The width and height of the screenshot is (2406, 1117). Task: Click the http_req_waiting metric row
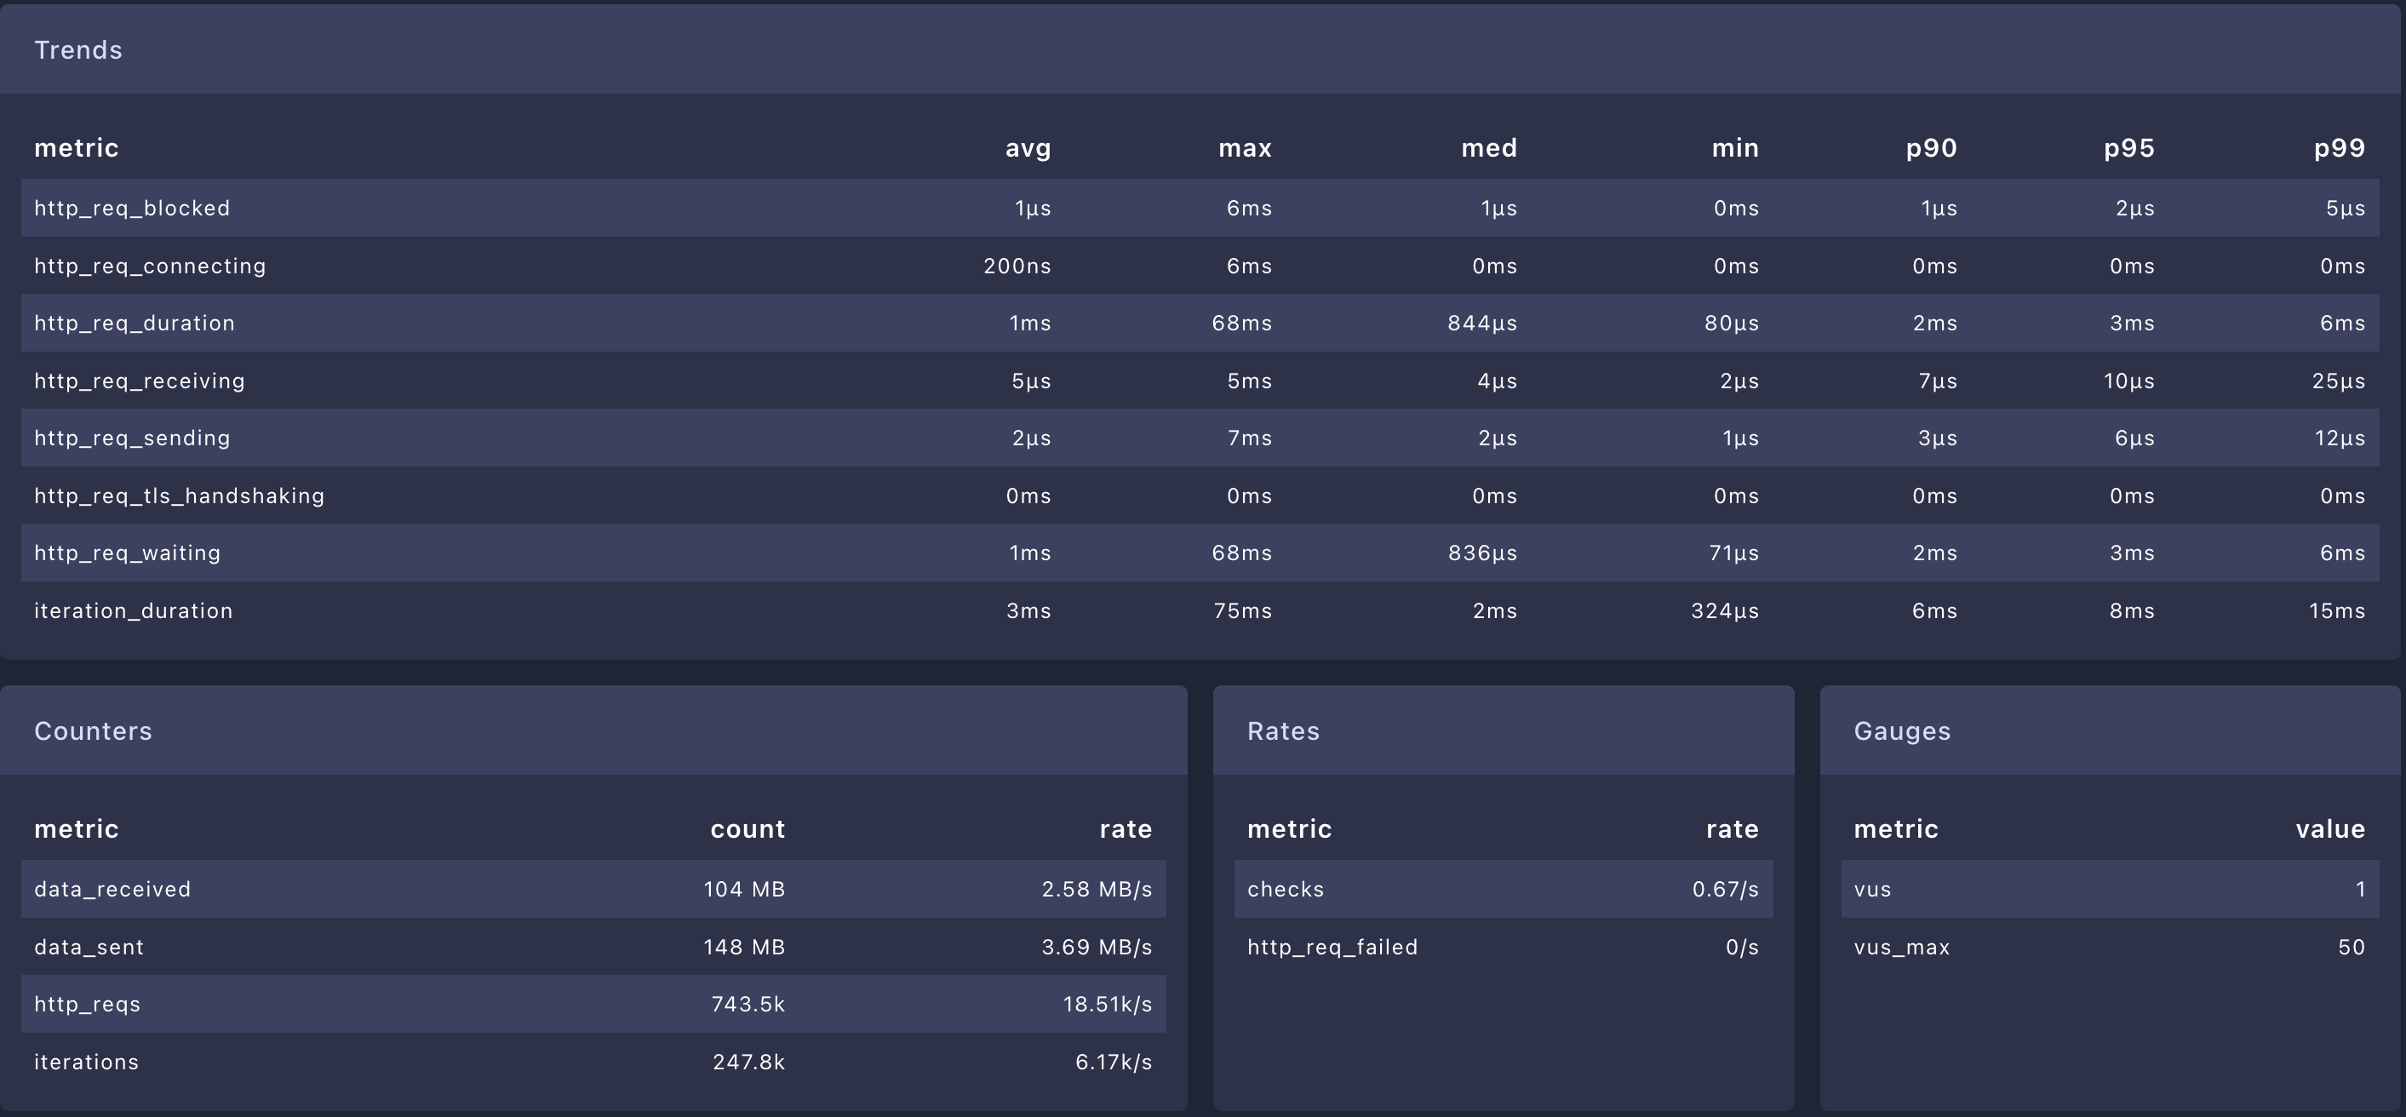(x=1200, y=553)
